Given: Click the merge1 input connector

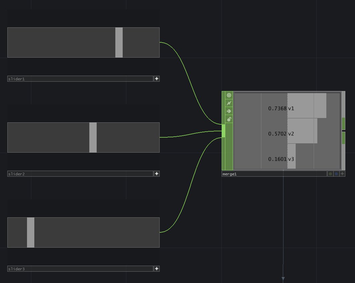Looking at the screenshot, I should [223, 131].
